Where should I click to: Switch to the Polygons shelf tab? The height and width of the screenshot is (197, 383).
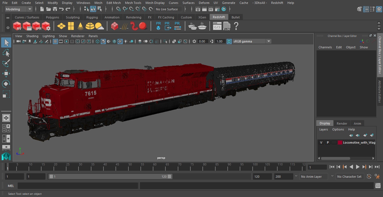click(x=52, y=17)
